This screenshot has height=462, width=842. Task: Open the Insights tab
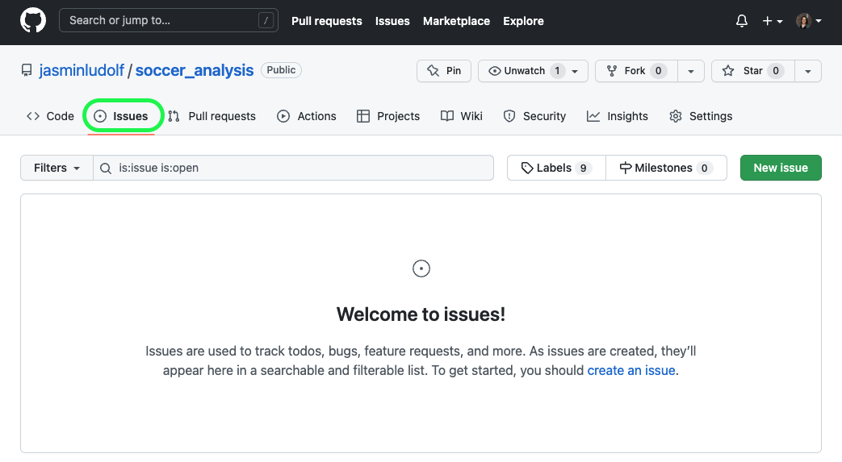click(x=618, y=116)
